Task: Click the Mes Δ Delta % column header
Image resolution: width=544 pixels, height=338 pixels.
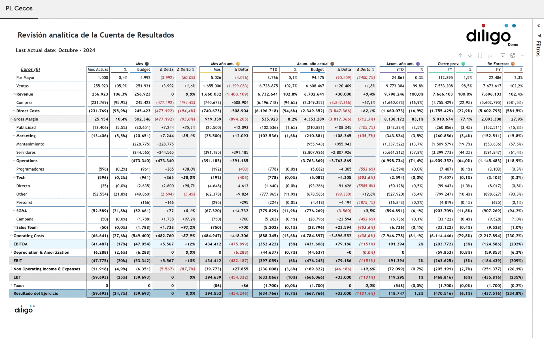Action: tap(186, 69)
